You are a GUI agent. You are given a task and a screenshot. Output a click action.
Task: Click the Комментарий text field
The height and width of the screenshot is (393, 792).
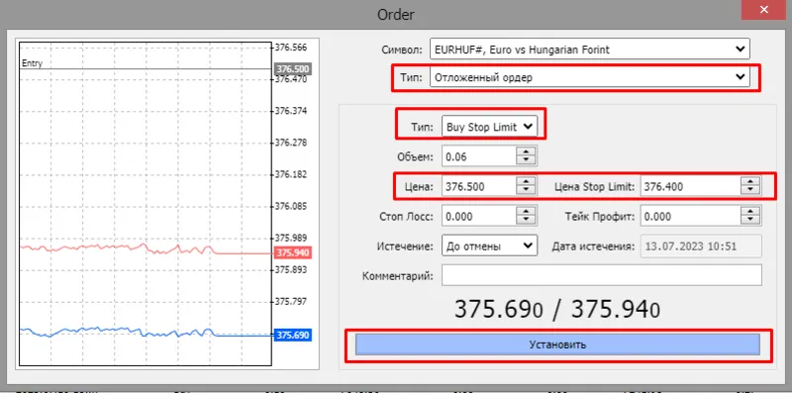pyautogui.click(x=601, y=275)
